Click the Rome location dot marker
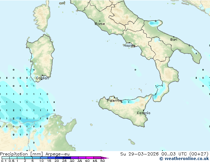This screenshot has width=210, height=162. (x=100, y=21)
